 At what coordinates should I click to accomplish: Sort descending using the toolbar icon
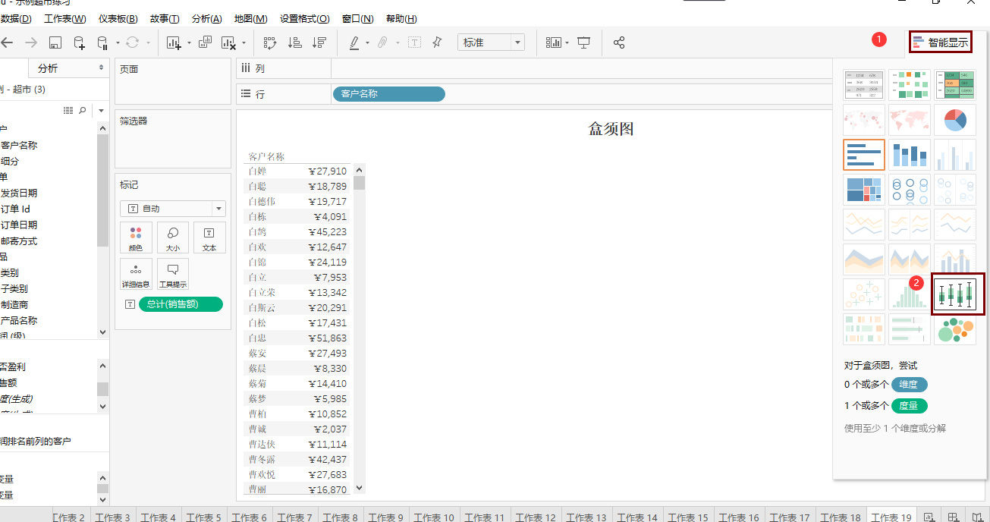(x=319, y=42)
